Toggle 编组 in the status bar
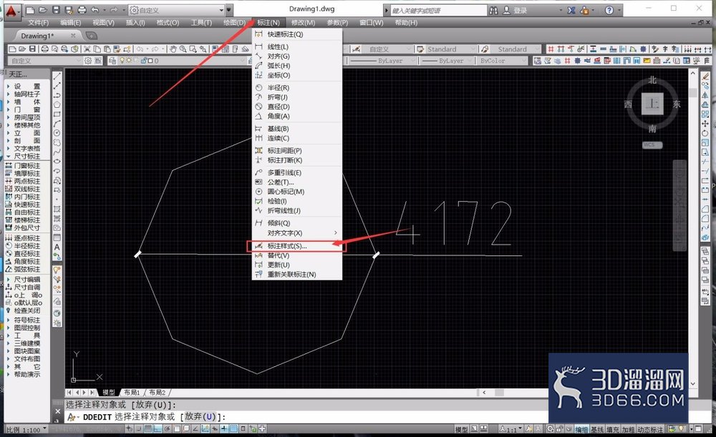The width and height of the screenshot is (716, 437). click(x=581, y=429)
